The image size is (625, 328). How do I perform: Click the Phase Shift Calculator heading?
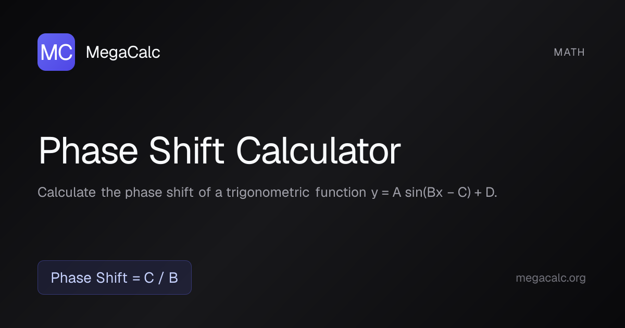point(219,152)
